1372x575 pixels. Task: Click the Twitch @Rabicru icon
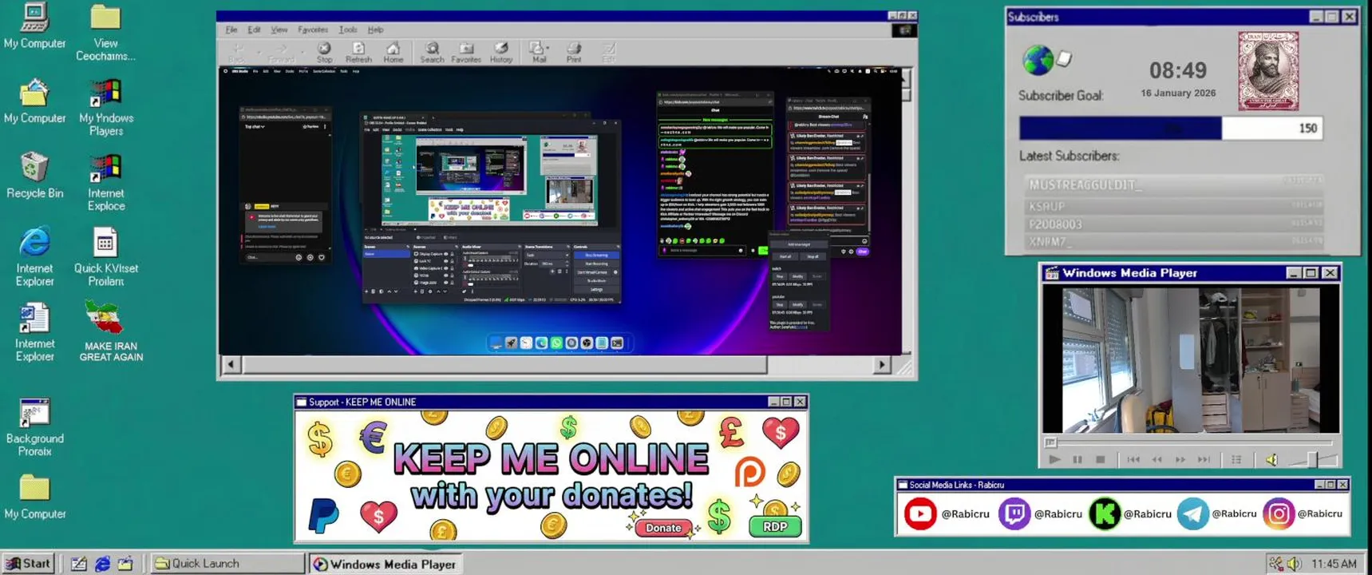1014,514
